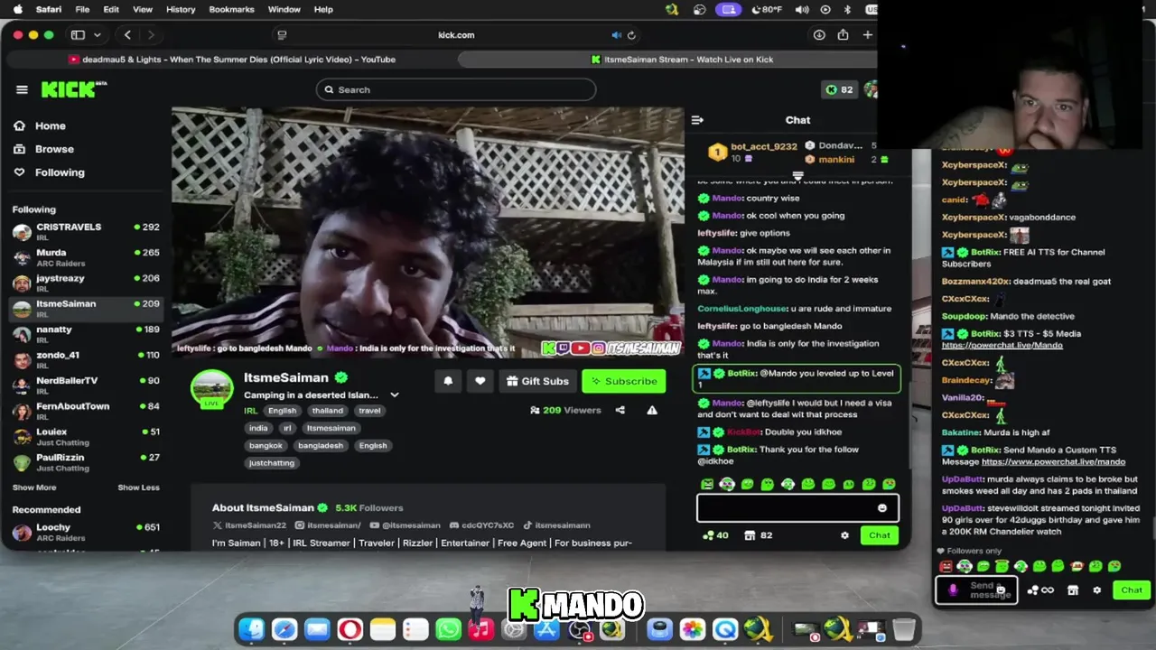Click the report warning triangle icon
This screenshot has height=650, width=1156.
click(652, 410)
